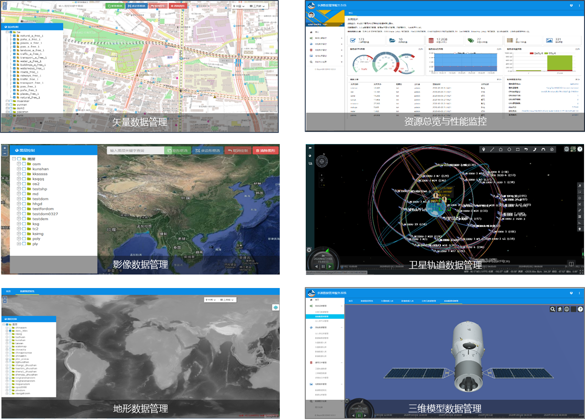Viewport: 585px width, 420px height.
Task: Toggle the testdem layer checkbox
Action: (24, 219)
